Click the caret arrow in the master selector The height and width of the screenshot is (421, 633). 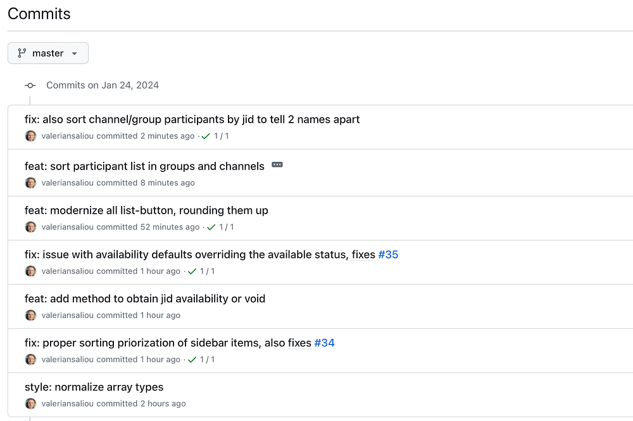[75, 54]
